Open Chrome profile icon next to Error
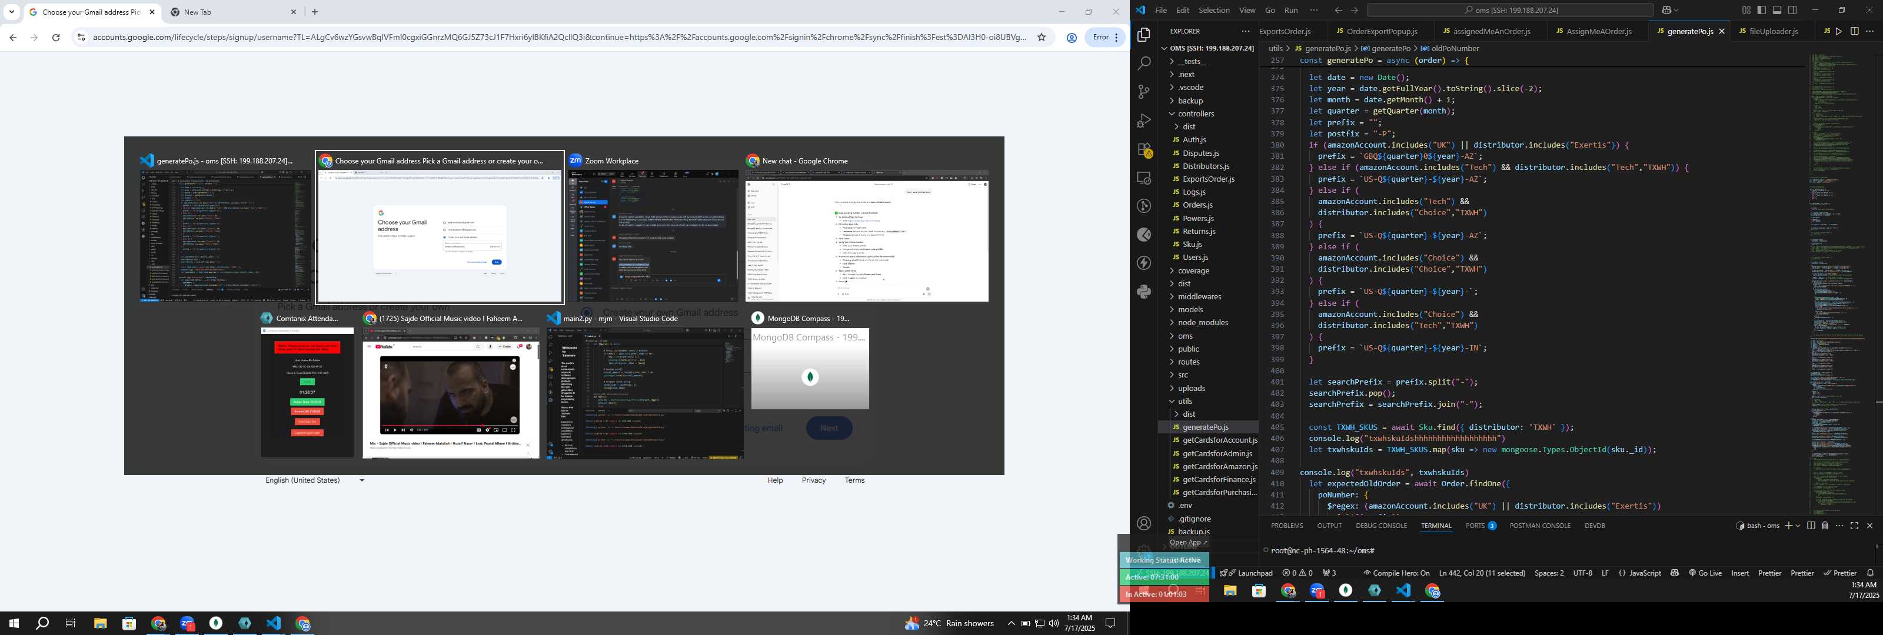Screen dimensions: 1883x635 point(1072,37)
